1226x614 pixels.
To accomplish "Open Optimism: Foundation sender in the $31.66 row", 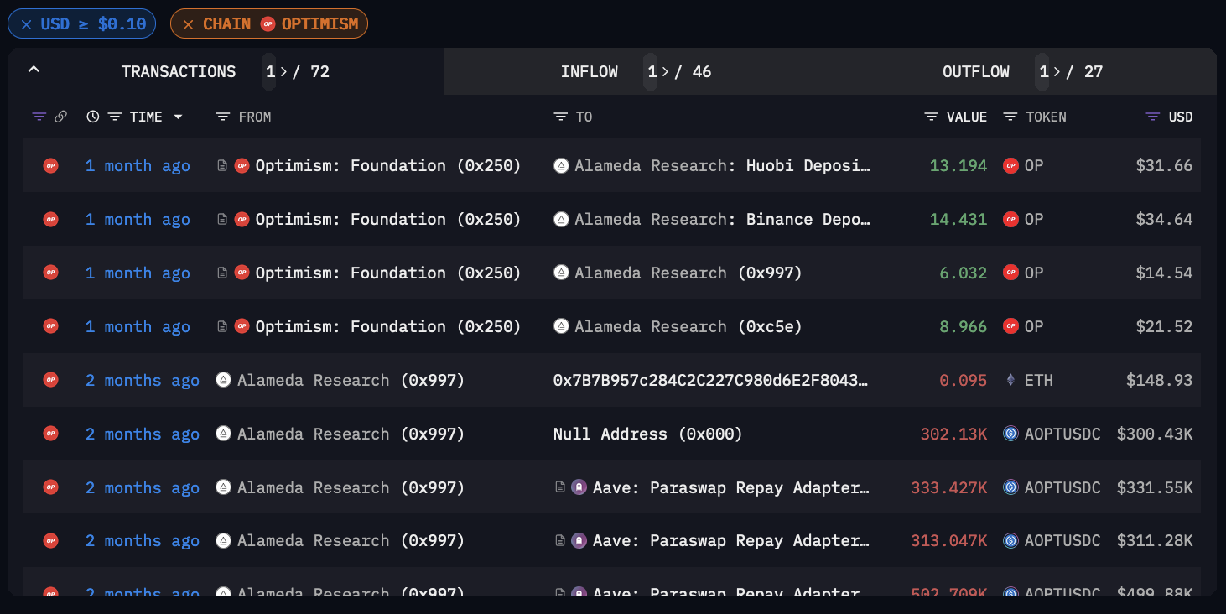I will click(388, 166).
